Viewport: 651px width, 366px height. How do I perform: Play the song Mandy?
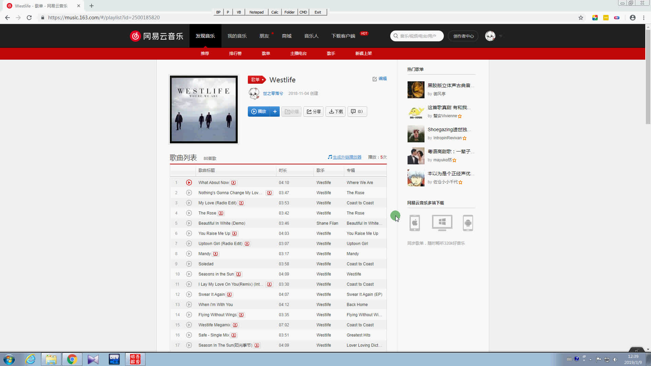coord(189,254)
